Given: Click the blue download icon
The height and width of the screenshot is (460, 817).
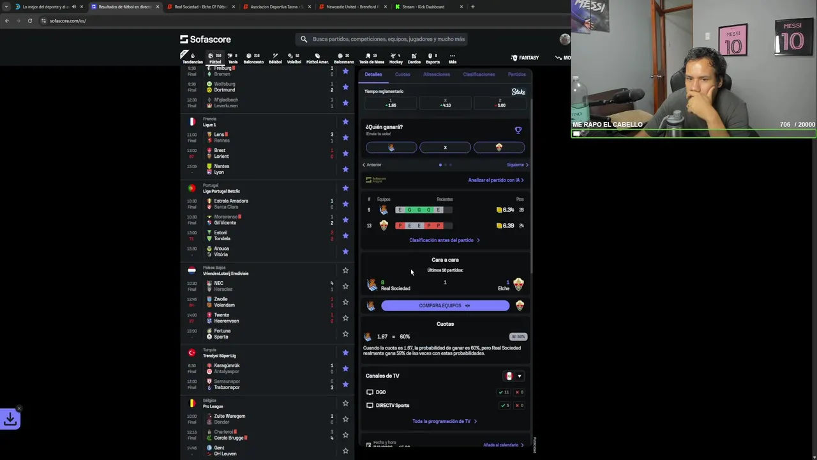Looking at the screenshot, I should pos(10,419).
